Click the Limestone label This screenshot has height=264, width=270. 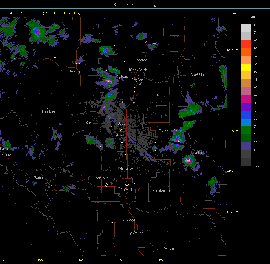click(48, 112)
